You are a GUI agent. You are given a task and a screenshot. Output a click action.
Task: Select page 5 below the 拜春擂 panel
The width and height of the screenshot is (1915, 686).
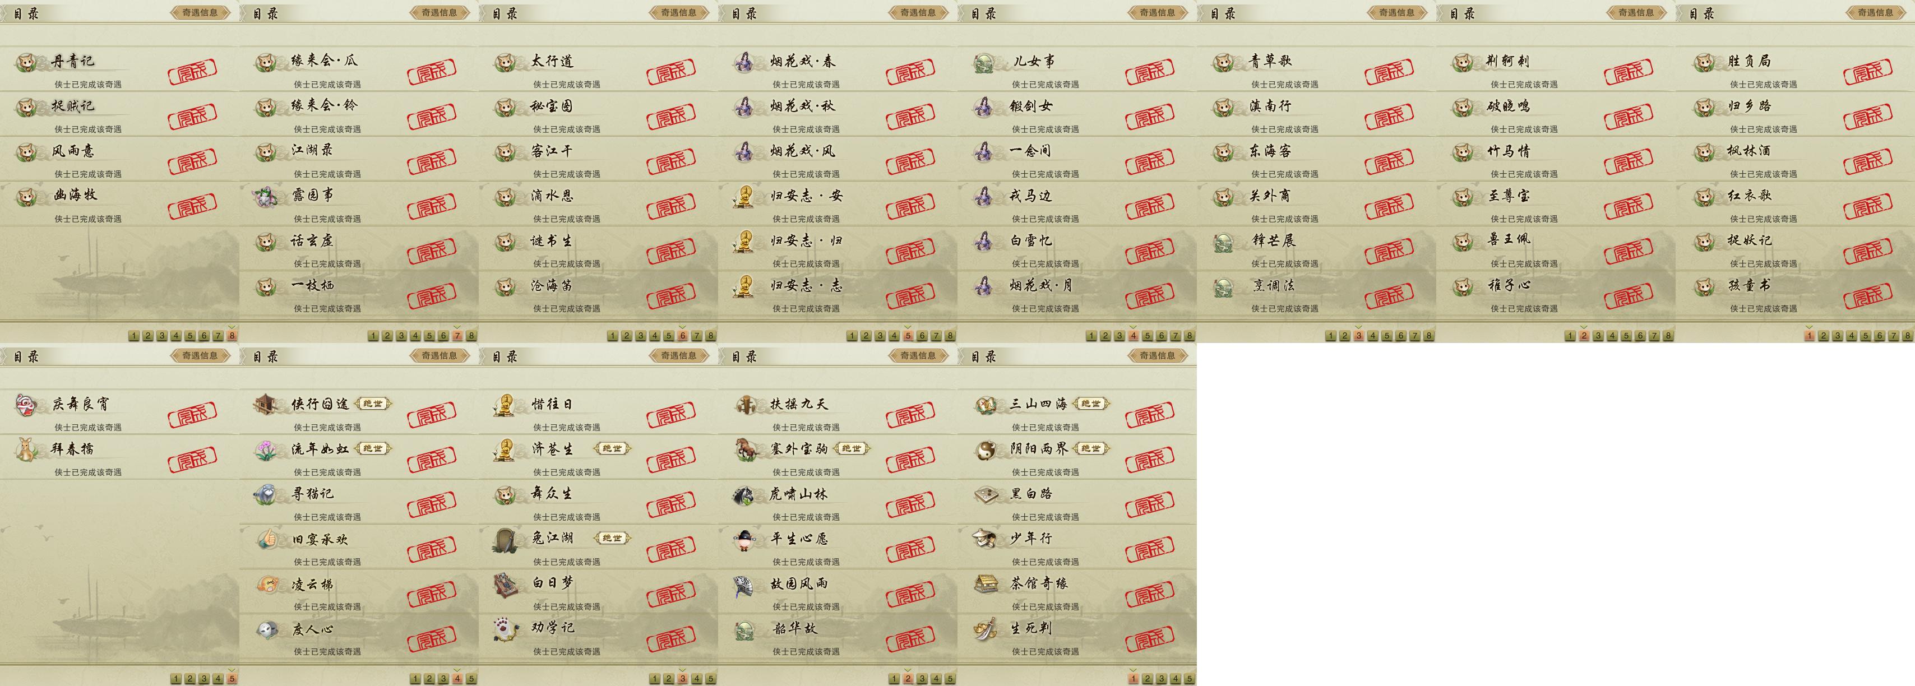tap(232, 679)
